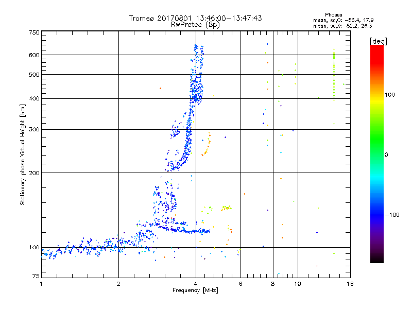Click the subtitle 'RwPretec (8p)'
This screenshot has width=412, height=309.
[x=195, y=25]
